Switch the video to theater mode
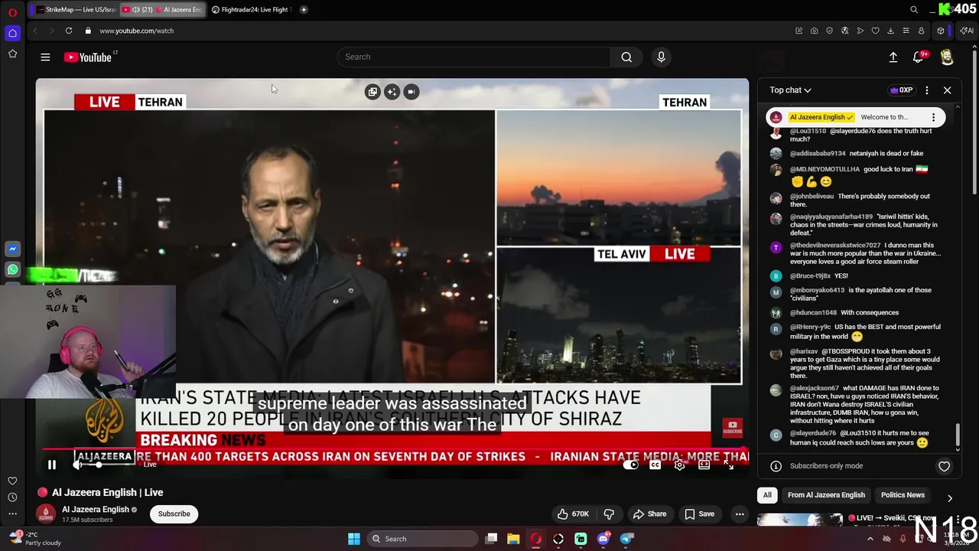The width and height of the screenshot is (979, 551). [x=704, y=465]
